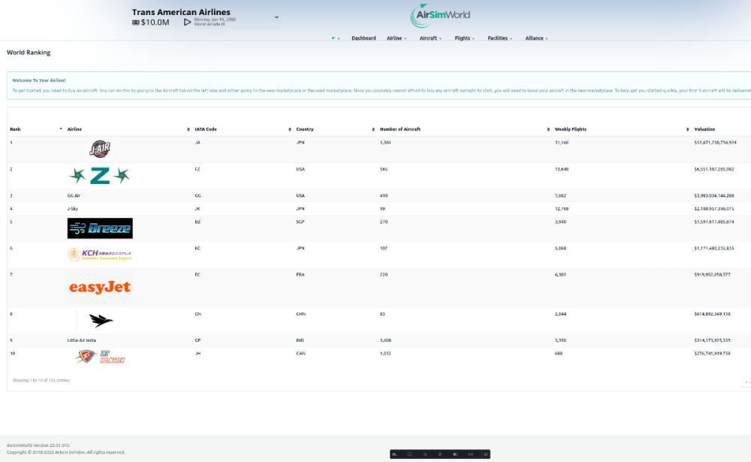Click the leftmost icon in the bottom toolbar
Viewport: 751px width, 462px height.
394,454
